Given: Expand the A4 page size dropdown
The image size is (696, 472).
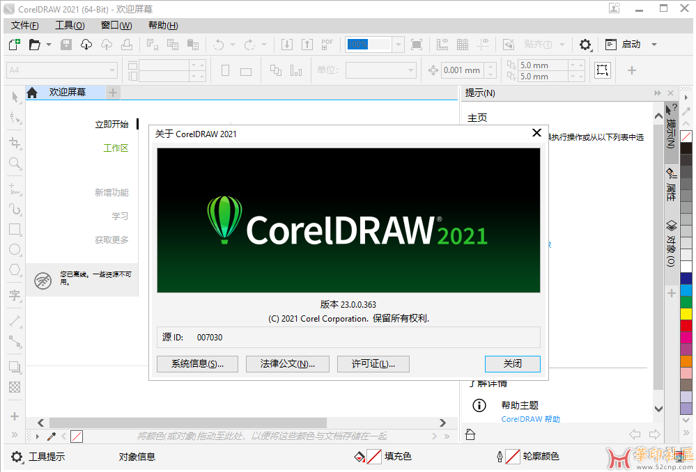Looking at the screenshot, I should pyautogui.click(x=112, y=70).
